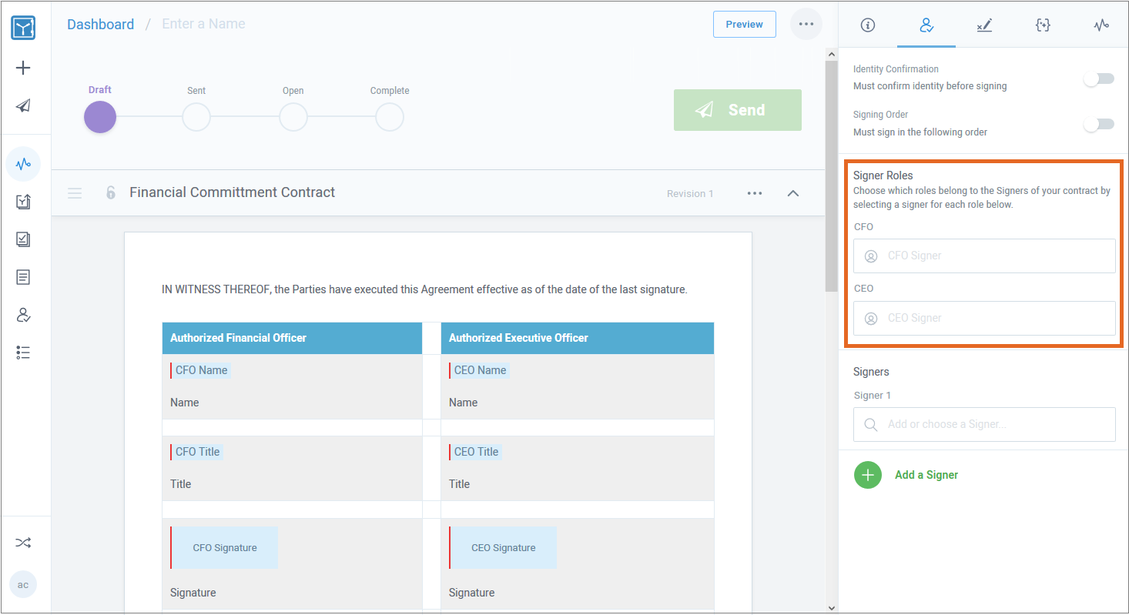Click the CFO Name field tag

[x=200, y=370]
